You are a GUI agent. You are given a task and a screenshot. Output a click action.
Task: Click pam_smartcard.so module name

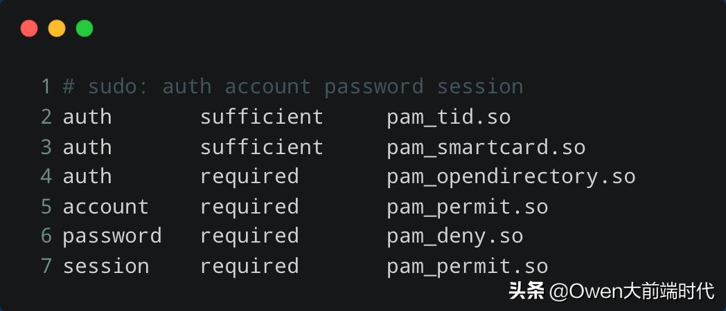click(486, 147)
